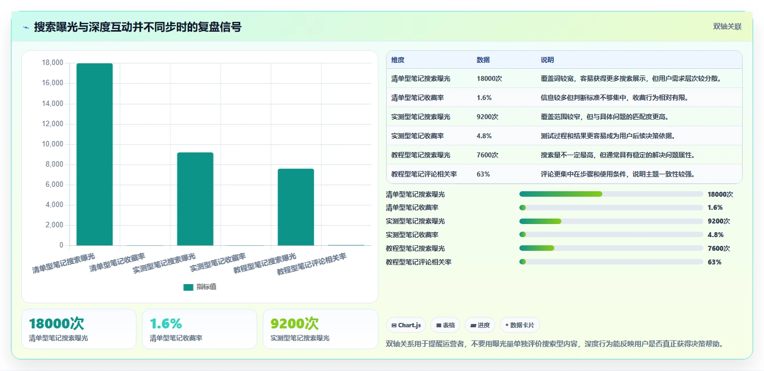Click the 1.6% cell in table

[x=484, y=98]
